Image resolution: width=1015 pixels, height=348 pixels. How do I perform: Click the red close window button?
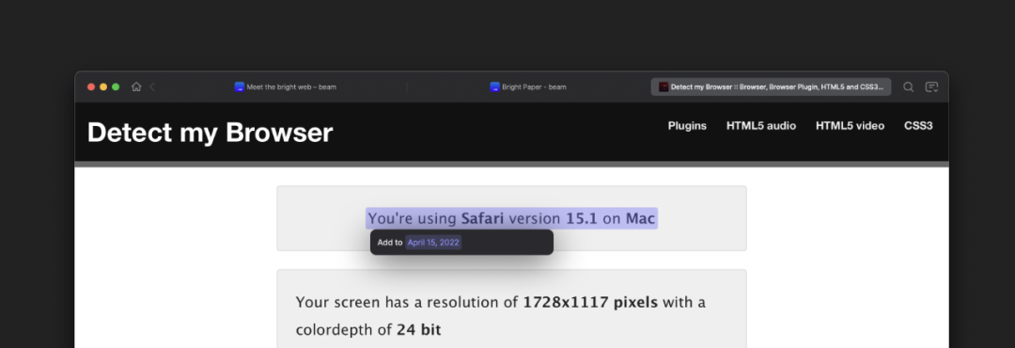click(91, 87)
